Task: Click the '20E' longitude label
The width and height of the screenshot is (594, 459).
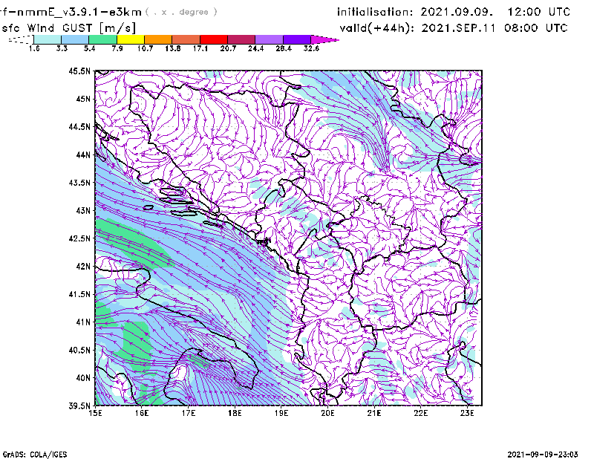Action: pyautogui.click(x=327, y=413)
